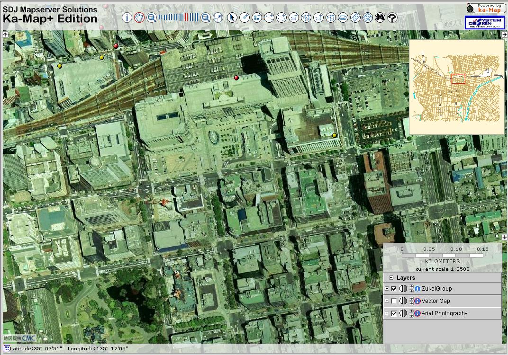508x355 pixels.
Task: Click the Zoom In magnifier
Action: click(206, 18)
